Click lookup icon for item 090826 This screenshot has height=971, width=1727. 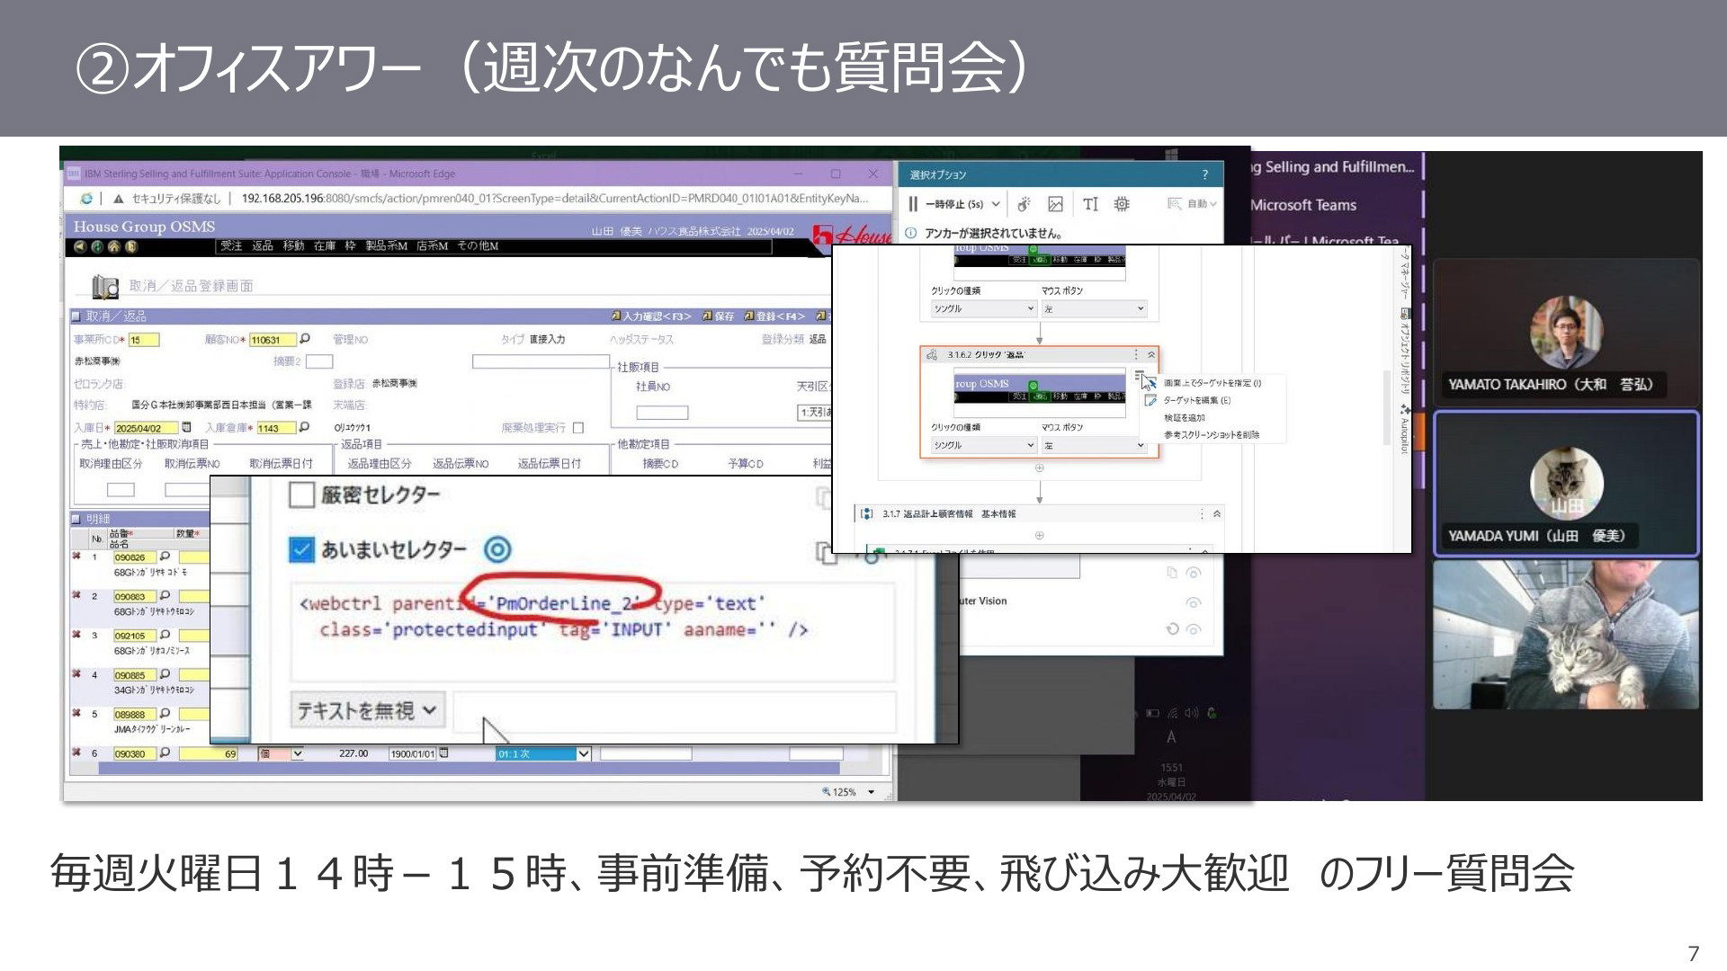pyautogui.click(x=165, y=557)
